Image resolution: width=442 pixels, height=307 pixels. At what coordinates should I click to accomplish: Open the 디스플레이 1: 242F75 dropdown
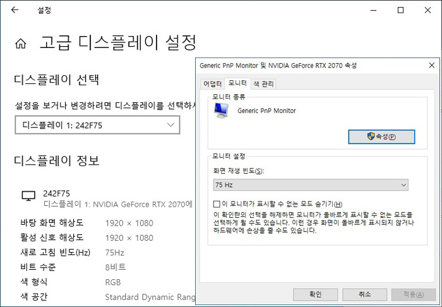pos(97,125)
